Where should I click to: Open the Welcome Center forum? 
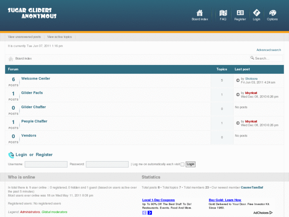35,78
